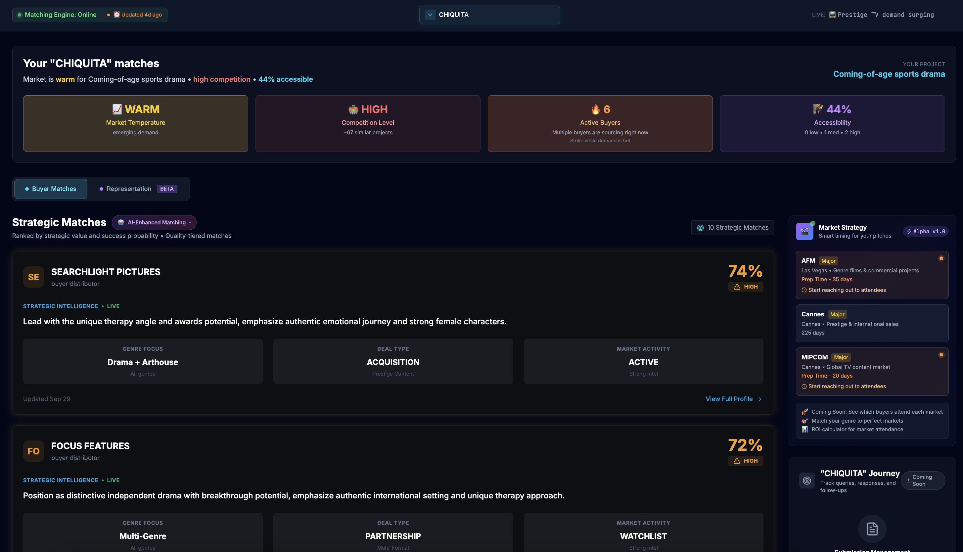Click the orange alert dot on AFM card
This screenshot has height=552, width=963.
[x=941, y=258]
